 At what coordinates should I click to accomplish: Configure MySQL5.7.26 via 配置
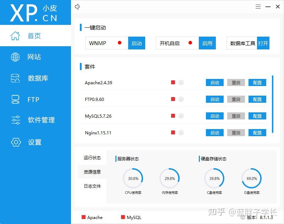(x=257, y=116)
